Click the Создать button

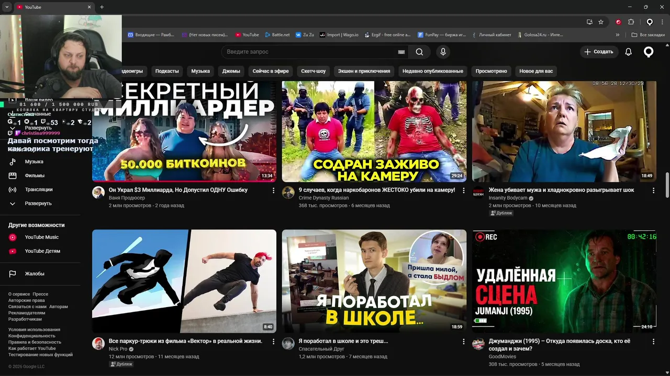click(598, 52)
